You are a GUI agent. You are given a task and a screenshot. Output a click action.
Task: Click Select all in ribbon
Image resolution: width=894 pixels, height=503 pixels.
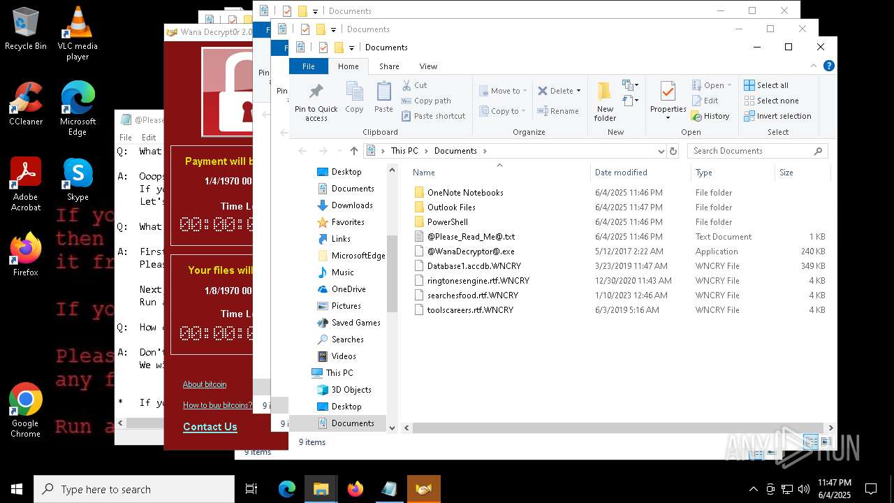pyautogui.click(x=766, y=85)
